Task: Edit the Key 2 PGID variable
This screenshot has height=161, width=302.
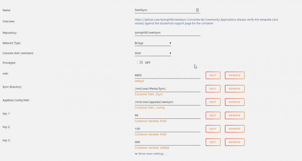Action: point(213,129)
